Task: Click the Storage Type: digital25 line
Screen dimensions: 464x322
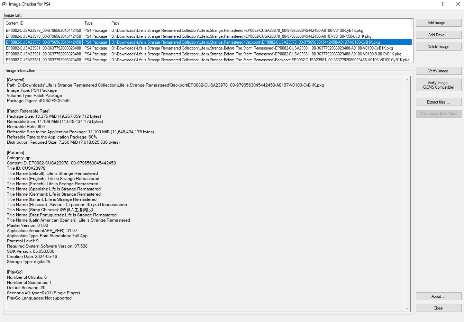Action: 29,262
